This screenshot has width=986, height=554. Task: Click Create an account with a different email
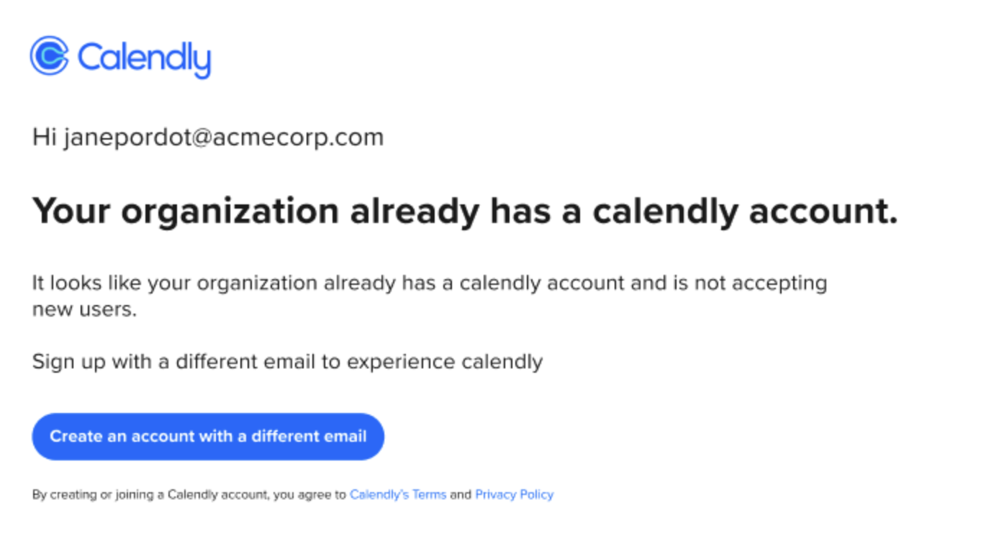click(x=208, y=436)
